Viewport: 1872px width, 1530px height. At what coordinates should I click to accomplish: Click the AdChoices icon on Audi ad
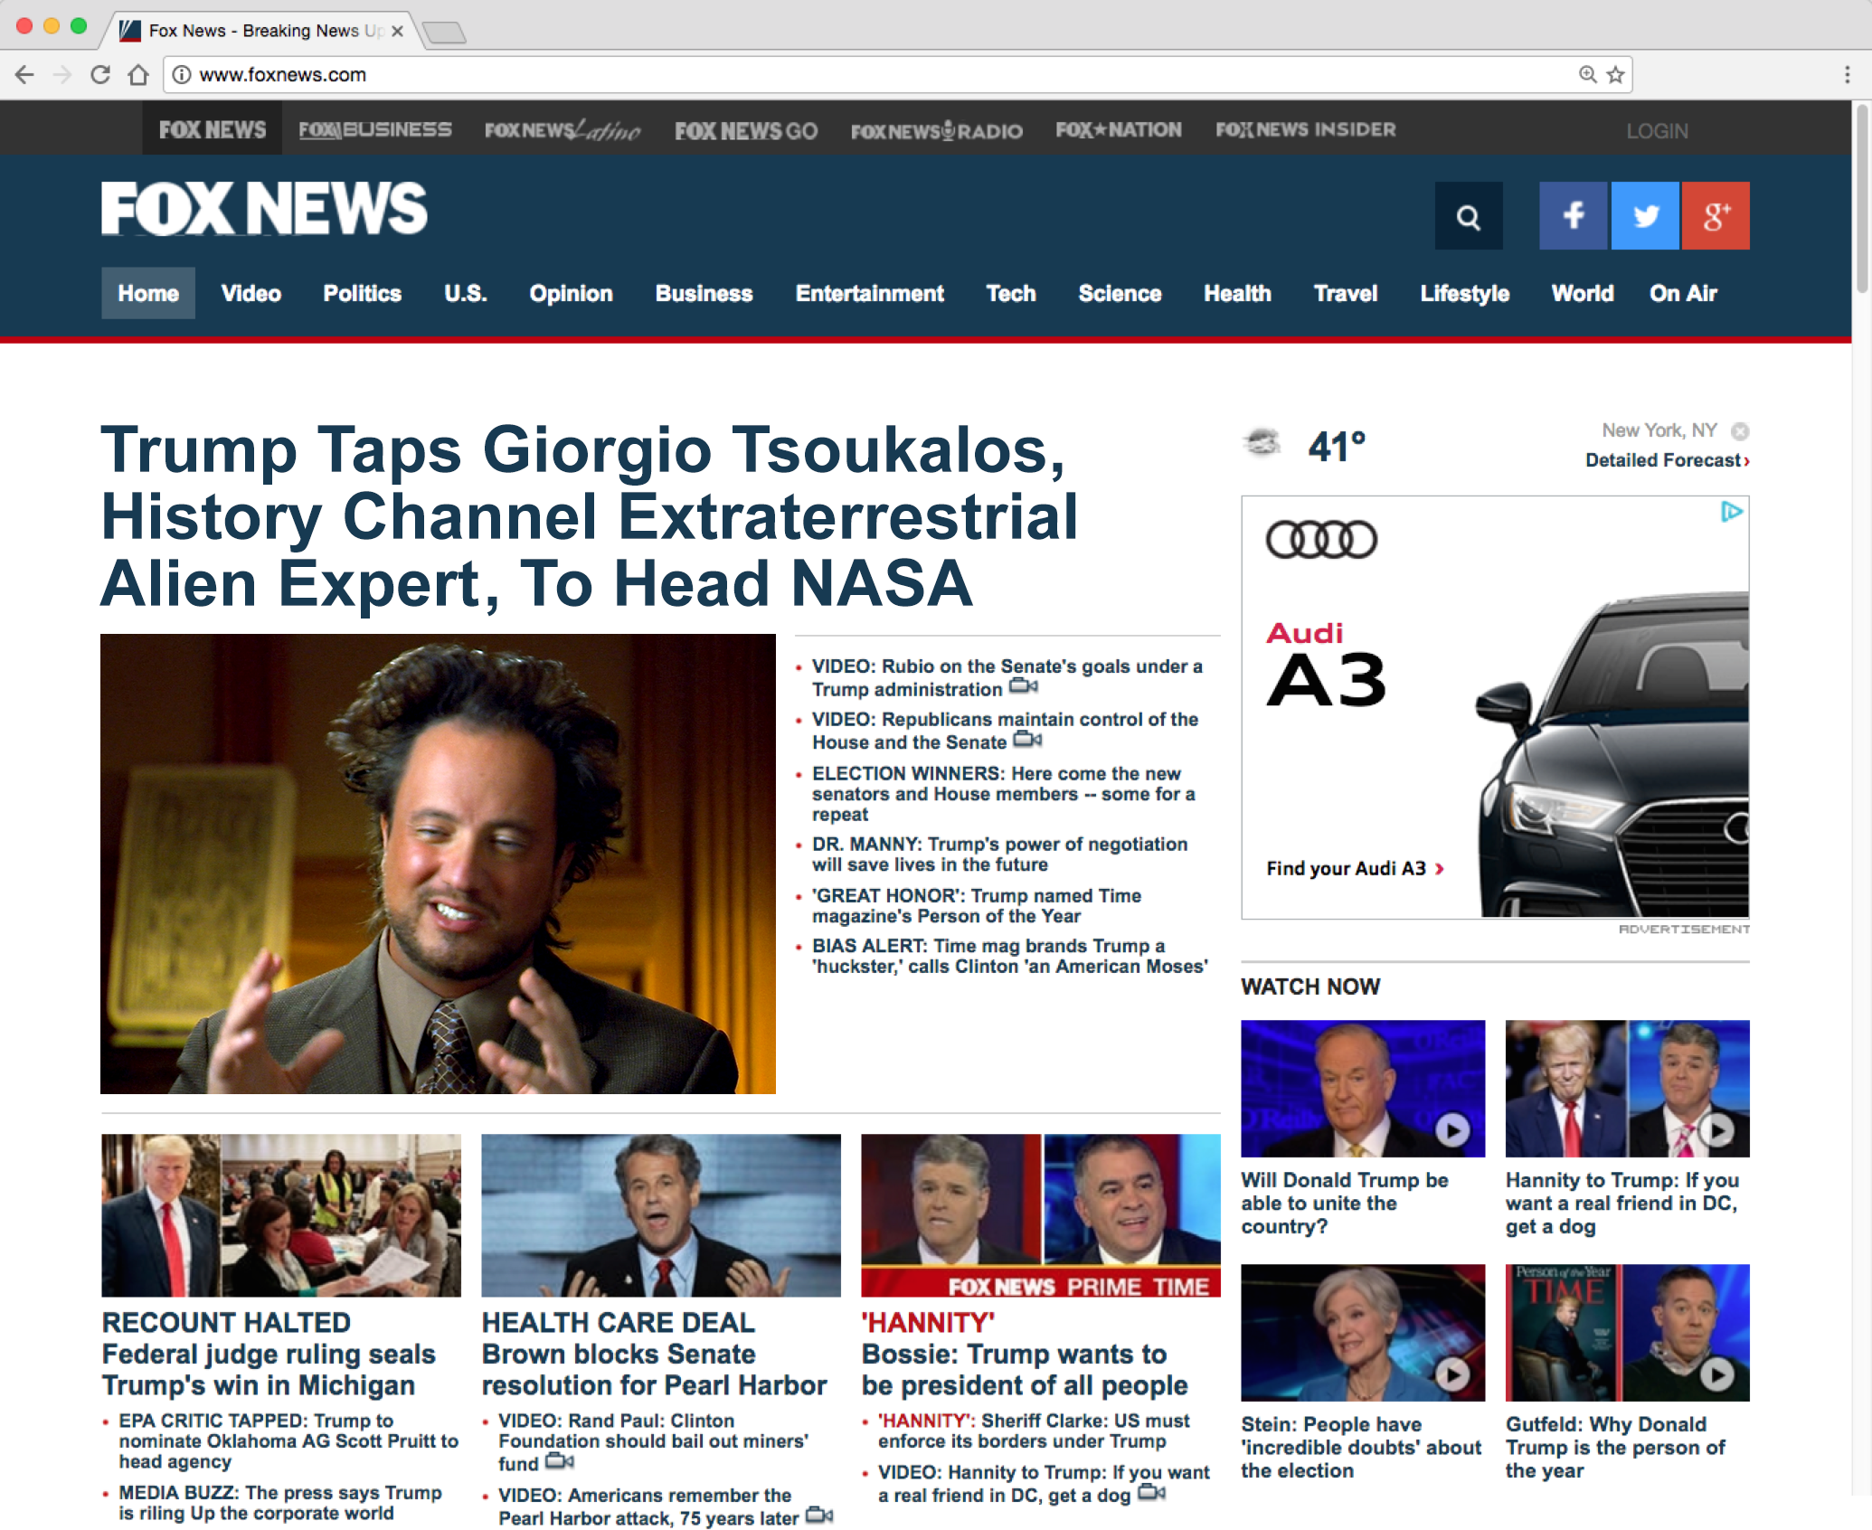[1731, 512]
